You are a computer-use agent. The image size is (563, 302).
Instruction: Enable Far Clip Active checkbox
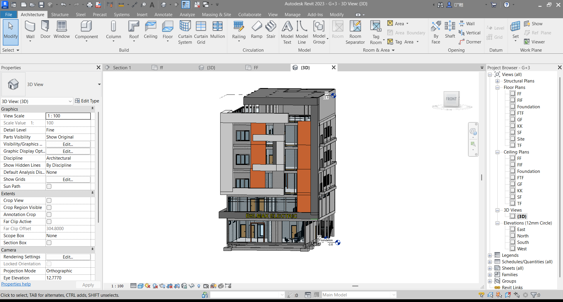pos(49,222)
